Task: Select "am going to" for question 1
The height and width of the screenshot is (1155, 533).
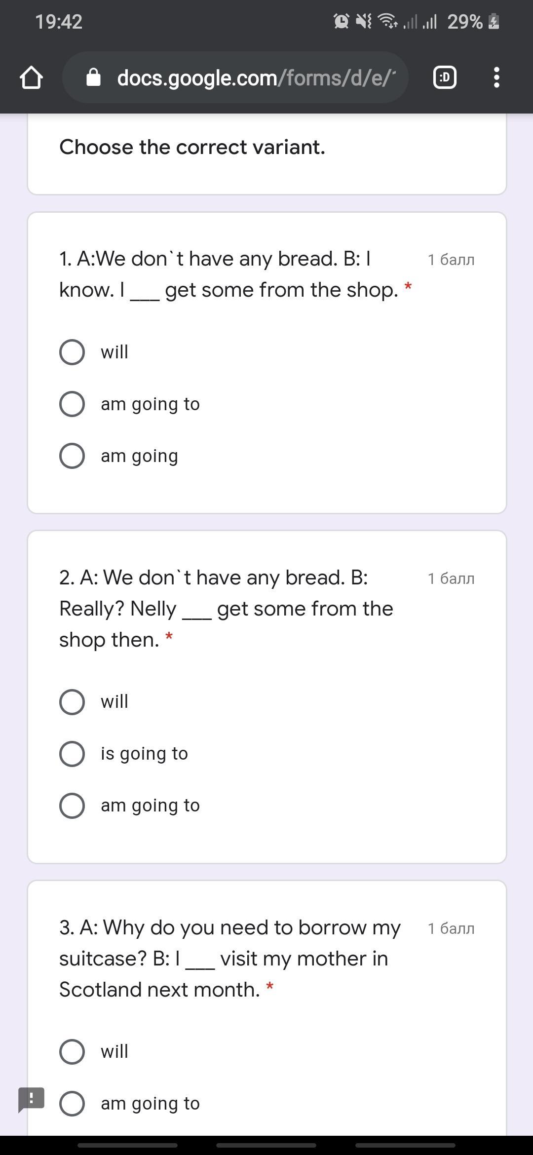Action: (x=72, y=404)
